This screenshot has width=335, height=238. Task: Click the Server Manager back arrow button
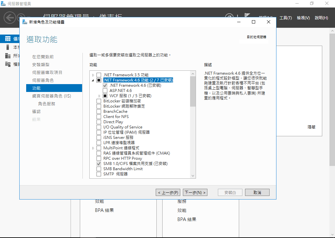(10, 17)
